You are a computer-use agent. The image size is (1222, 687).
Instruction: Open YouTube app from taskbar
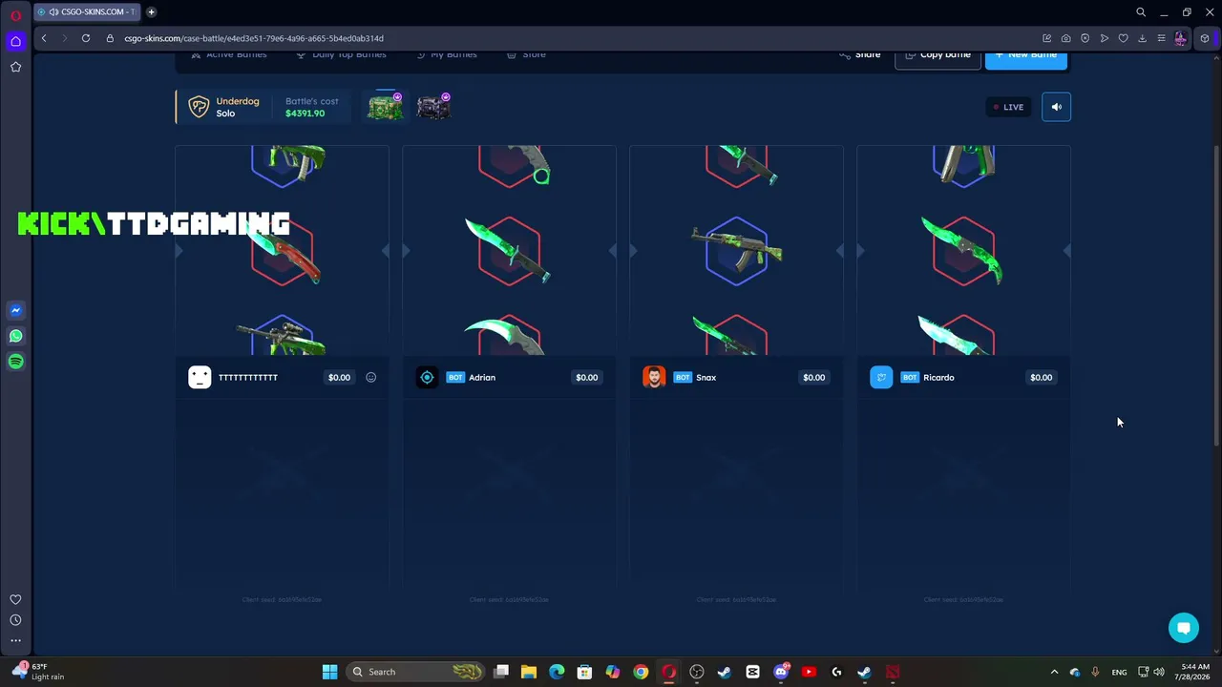coord(809,672)
